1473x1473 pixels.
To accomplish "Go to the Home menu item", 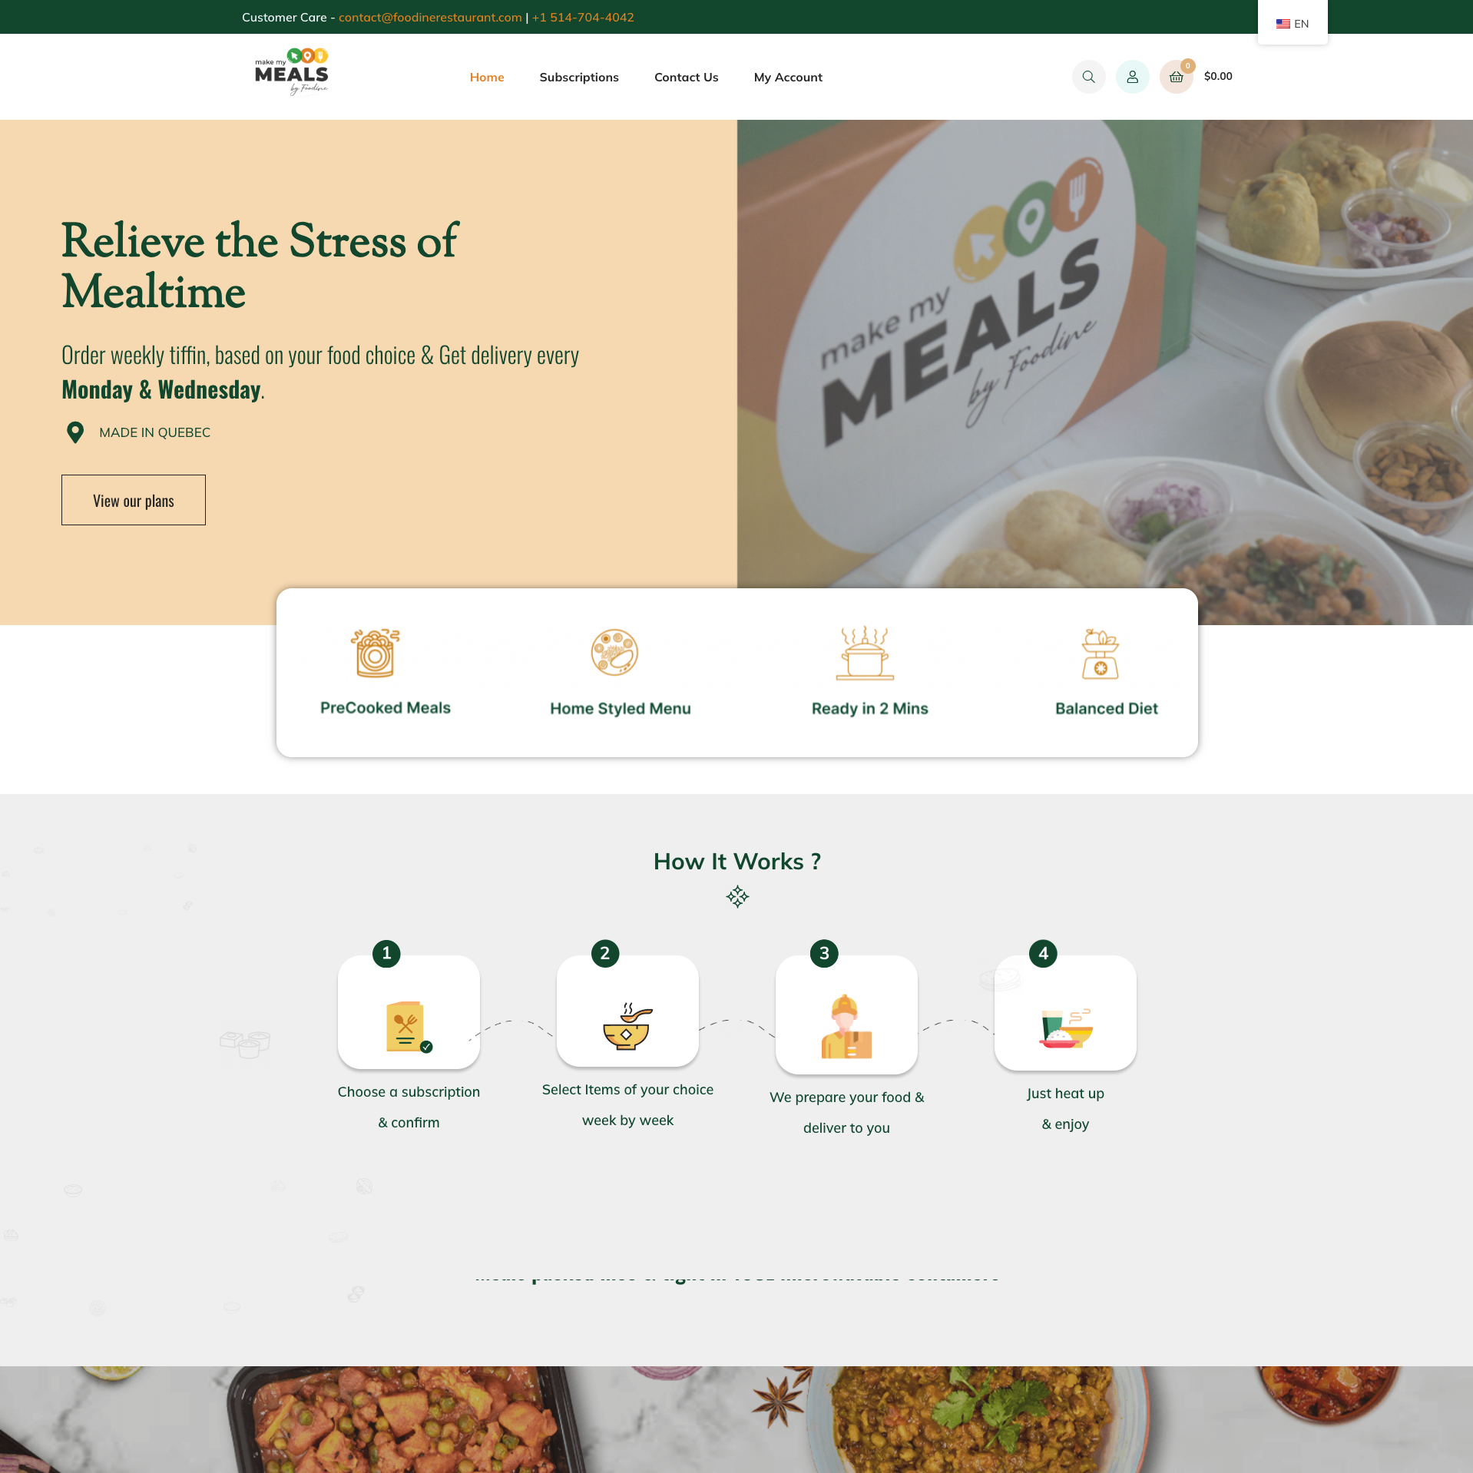I will 487,77.
